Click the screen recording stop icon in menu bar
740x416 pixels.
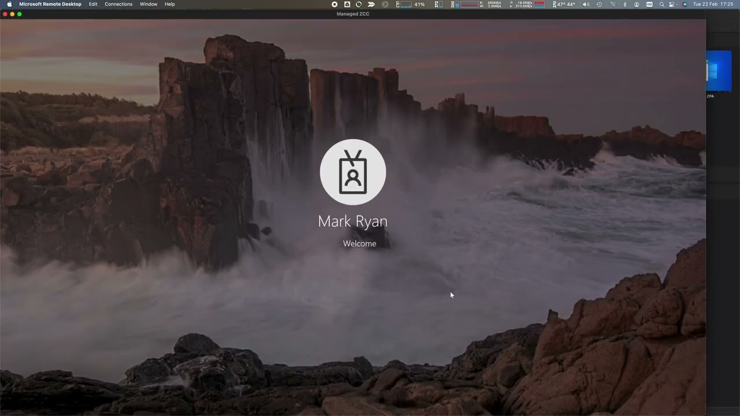335,4
